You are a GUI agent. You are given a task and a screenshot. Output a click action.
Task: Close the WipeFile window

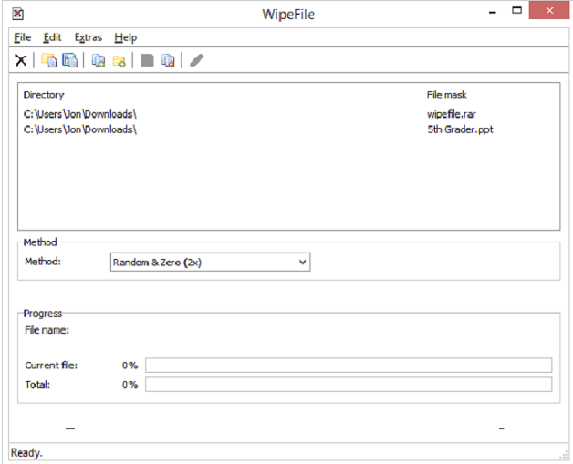[549, 11]
